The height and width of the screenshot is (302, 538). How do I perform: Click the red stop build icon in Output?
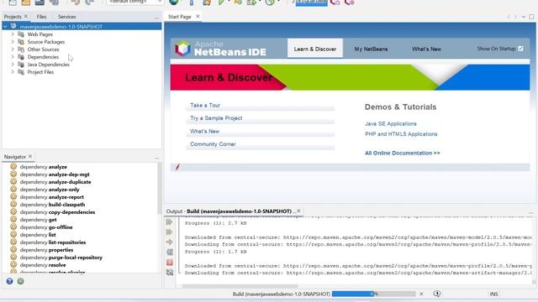[x=170, y=262]
